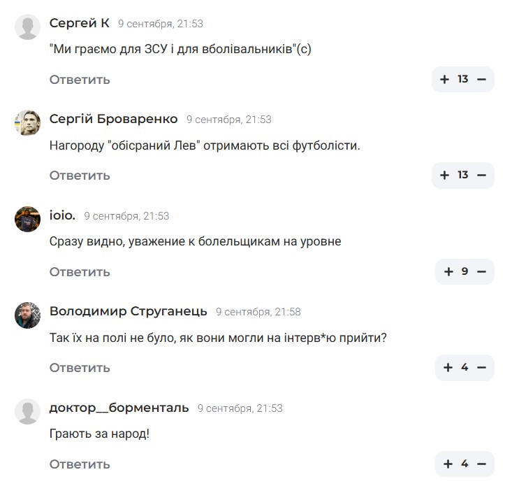Reply to Сергій Броваренко's comment
This screenshot has width=512, height=486.
(80, 175)
